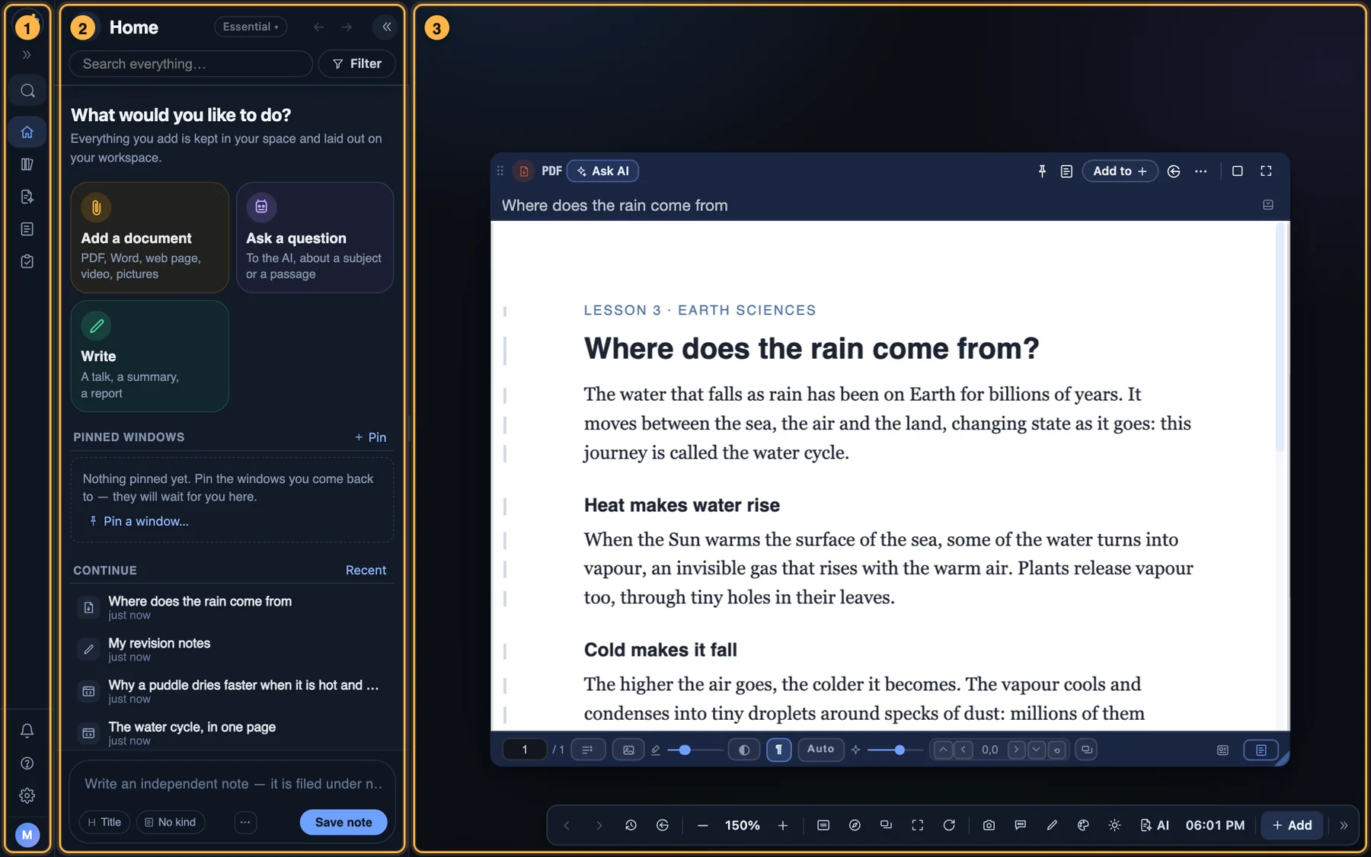
Task: Click the M user avatar
Action: pyautogui.click(x=27, y=835)
